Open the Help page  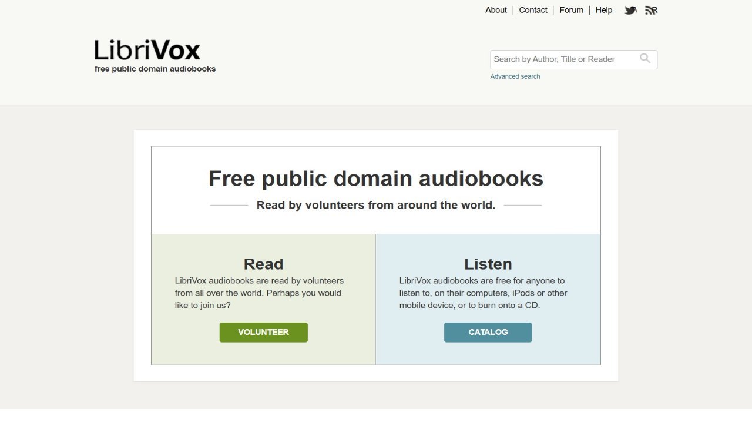(x=604, y=10)
